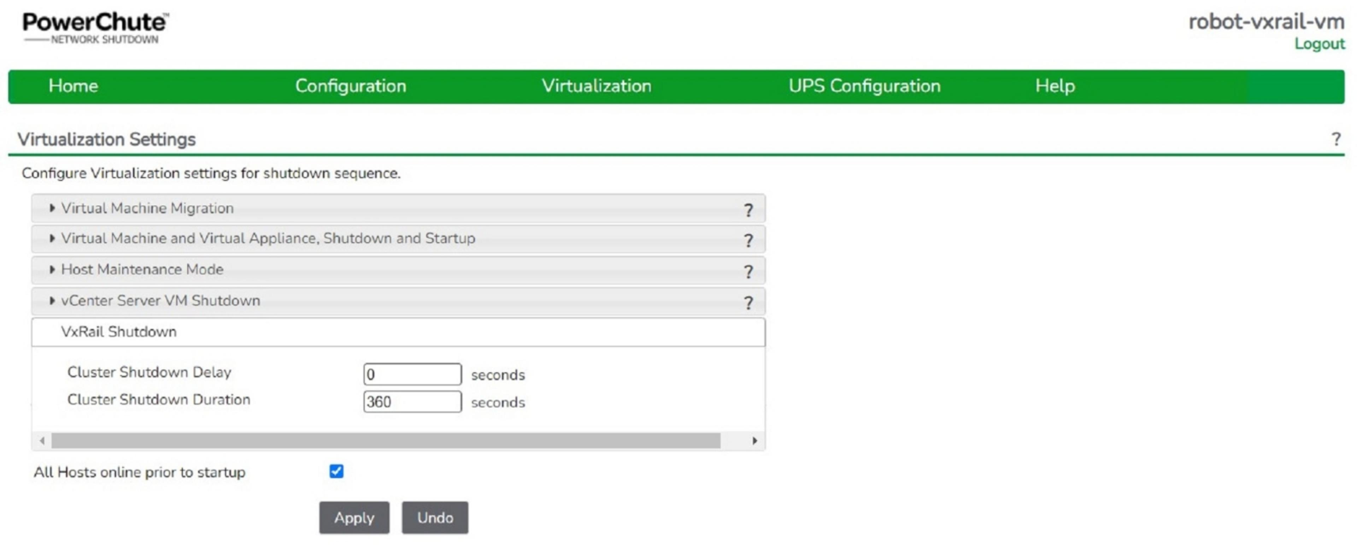This screenshot has width=1357, height=545.
Task: Click the Cluster Shutdown Duration label
Action: click(159, 400)
